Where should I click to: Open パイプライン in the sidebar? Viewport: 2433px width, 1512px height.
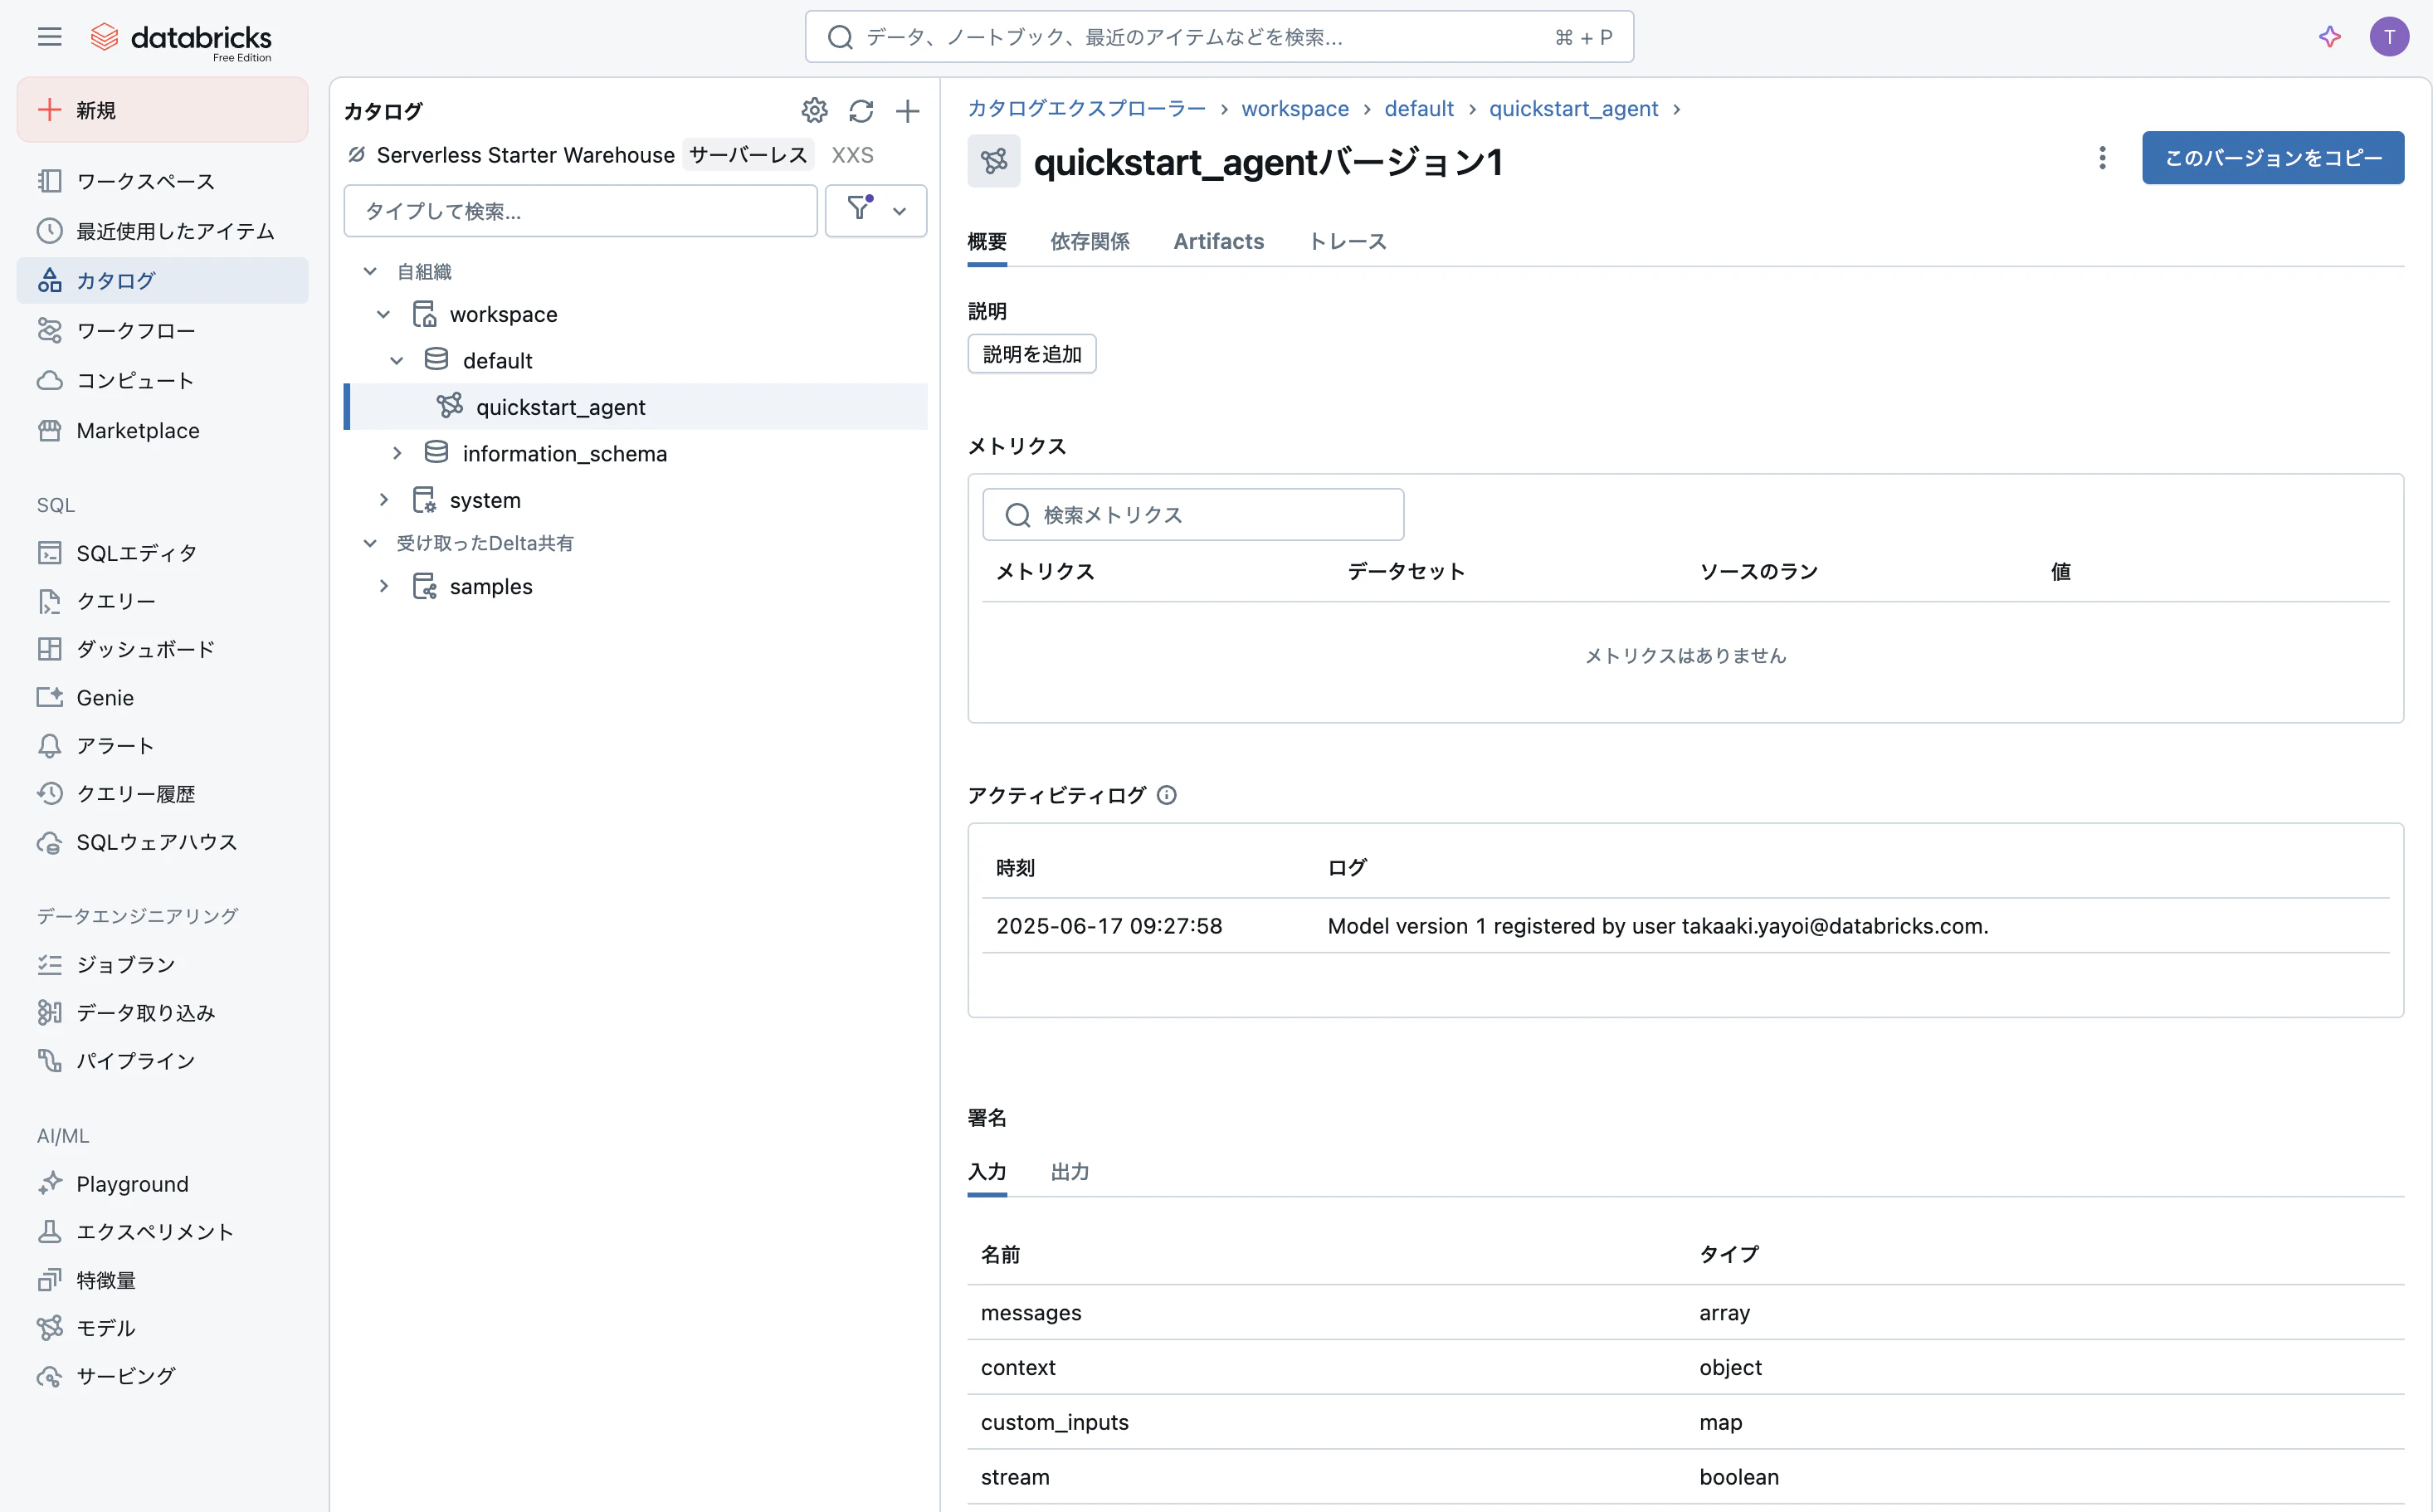click(x=162, y=1060)
